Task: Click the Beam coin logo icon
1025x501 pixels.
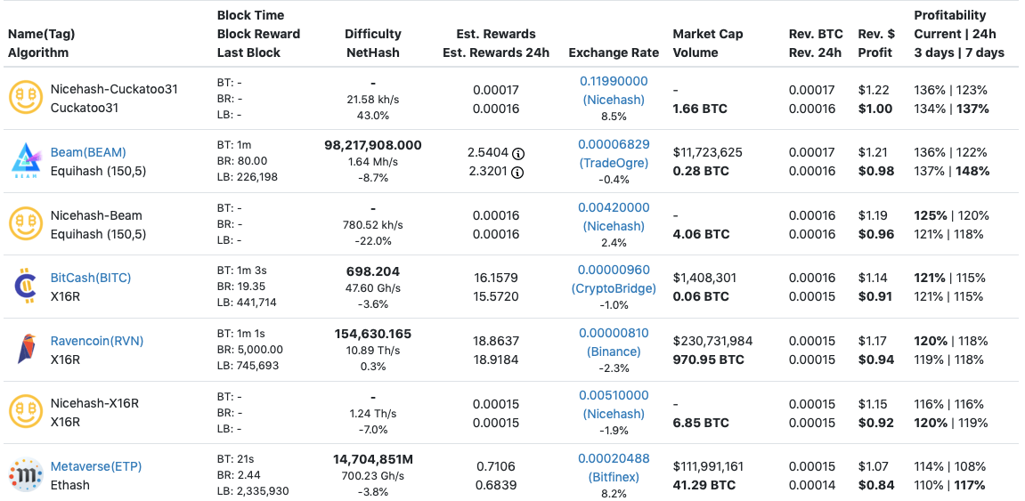Action: [x=24, y=161]
